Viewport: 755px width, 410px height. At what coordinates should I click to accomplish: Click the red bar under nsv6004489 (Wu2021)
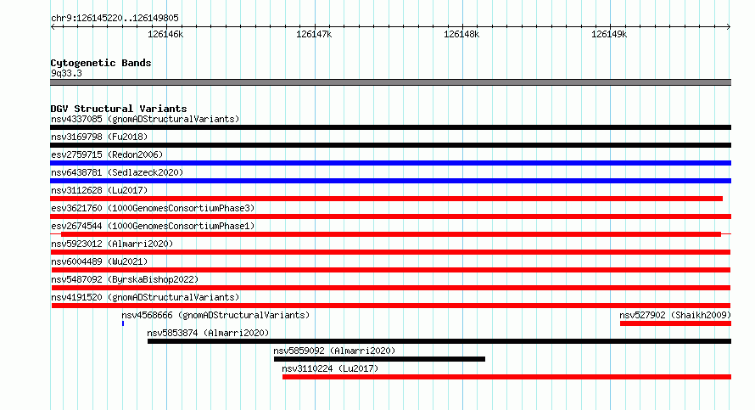[390, 270]
